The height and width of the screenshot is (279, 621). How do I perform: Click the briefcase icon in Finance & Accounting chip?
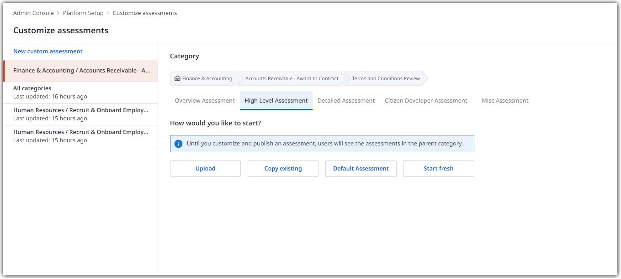177,78
